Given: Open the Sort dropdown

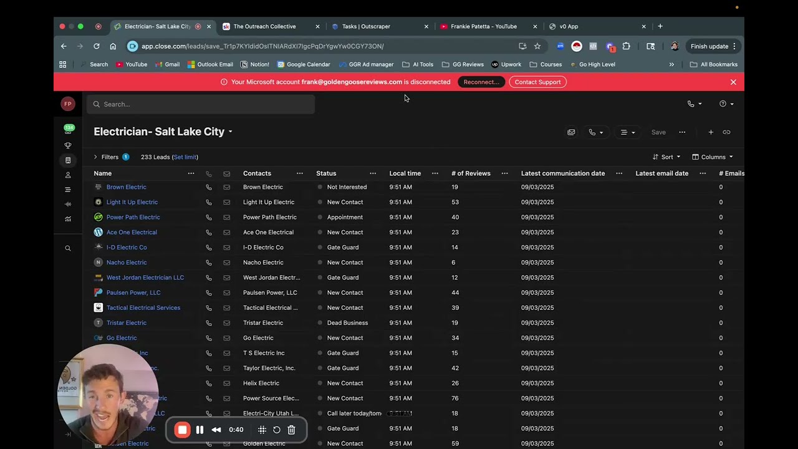Looking at the screenshot, I should pos(666,157).
